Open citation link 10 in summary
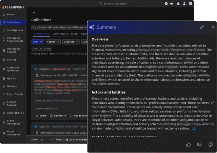Image resolution: width=217 pixels, height=153 pixels. 194,129
